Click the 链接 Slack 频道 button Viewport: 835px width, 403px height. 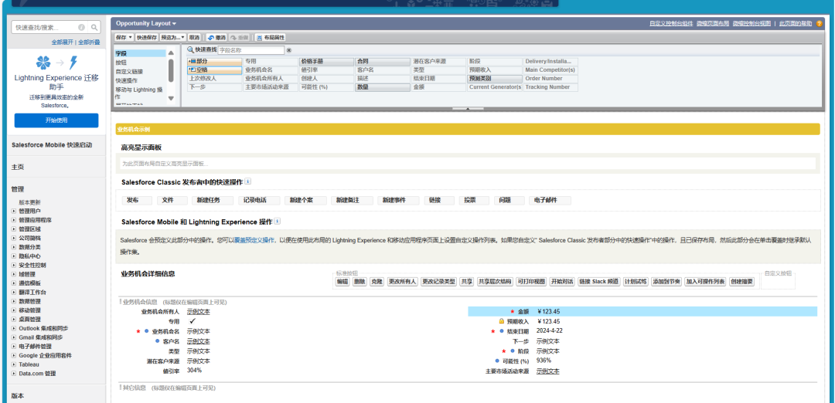[599, 282]
